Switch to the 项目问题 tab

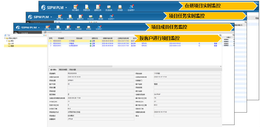(x=73, y=70)
